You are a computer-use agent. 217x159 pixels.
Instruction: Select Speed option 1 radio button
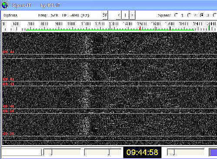tap(176, 15)
